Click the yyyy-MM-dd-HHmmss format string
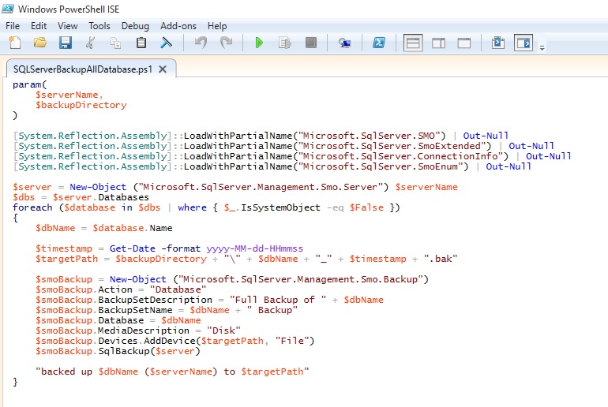608x407 pixels. point(255,248)
